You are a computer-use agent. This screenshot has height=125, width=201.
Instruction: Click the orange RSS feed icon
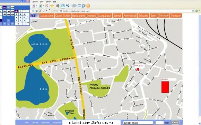point(88,6)
